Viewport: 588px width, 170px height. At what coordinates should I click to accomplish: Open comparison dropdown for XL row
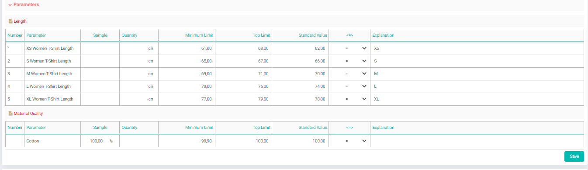pyautogui.click(x=349, y=99)
